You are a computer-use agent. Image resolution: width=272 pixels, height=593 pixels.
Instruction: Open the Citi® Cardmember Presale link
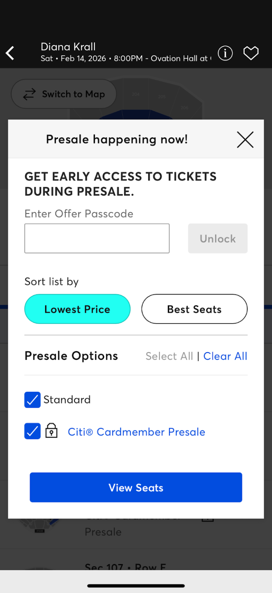[x=136, y=432]
